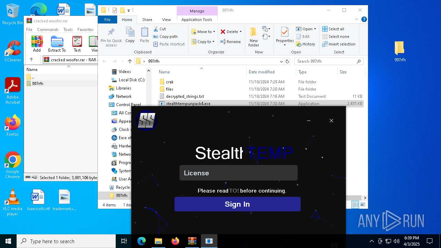Switch to the View ribbon tab
Image resolution: width=441 pixels, height=248 pixels.
pyautogui.click(x=166, y=20)
